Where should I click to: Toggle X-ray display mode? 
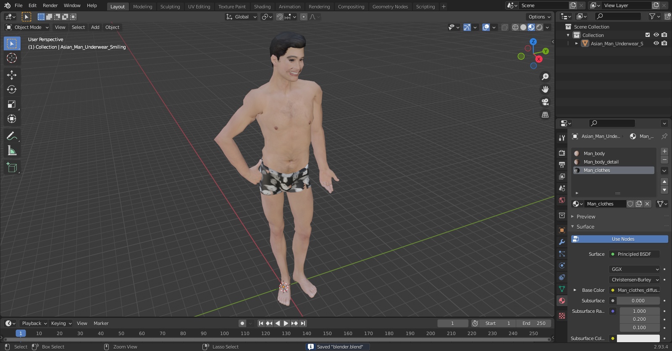click(x=505, y=27)
